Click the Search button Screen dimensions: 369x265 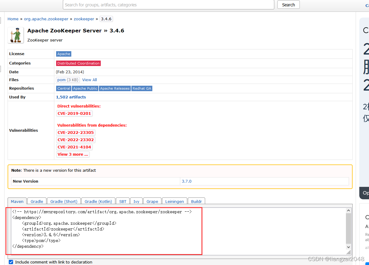coord(288,5)
